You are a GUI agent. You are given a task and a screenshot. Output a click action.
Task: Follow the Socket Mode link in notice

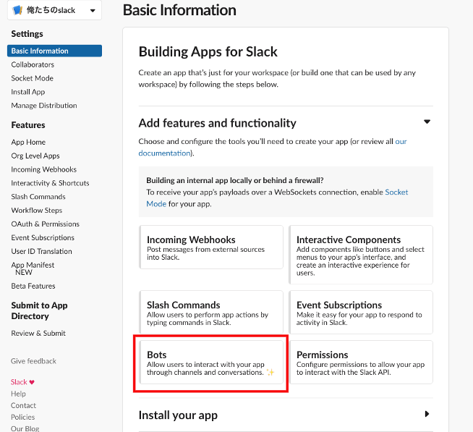(396, 192)
